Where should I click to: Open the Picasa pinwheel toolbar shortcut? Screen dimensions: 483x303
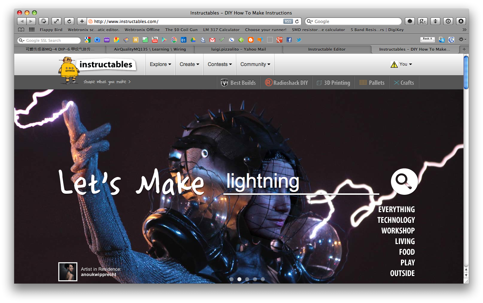pos(174,40)
